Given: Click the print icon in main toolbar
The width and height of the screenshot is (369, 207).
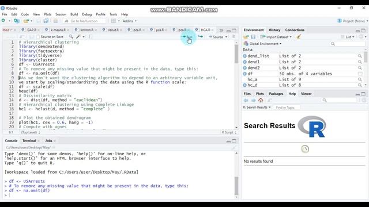Looking at the screenshot, I should coord(55,21).
